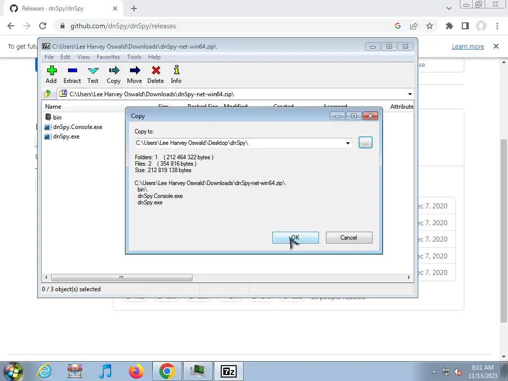Launch Internet Explorer from taskbar
This screenshot has height=381, width=508.
[x=44, y=371]
